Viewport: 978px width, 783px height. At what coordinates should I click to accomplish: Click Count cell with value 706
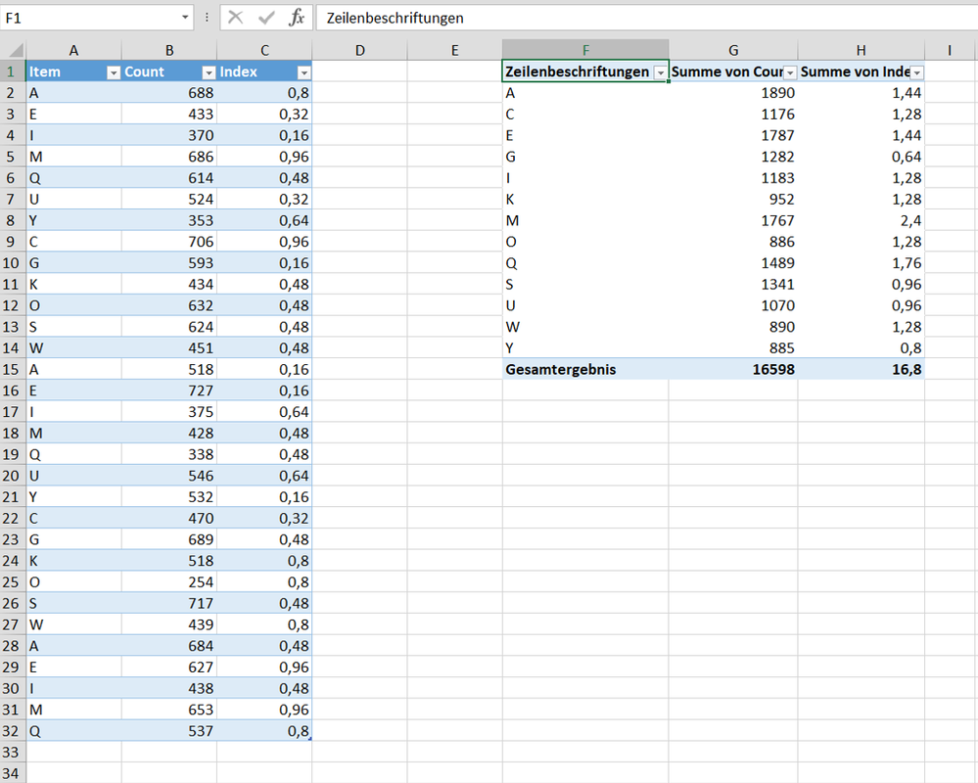(x=169, y=242)
